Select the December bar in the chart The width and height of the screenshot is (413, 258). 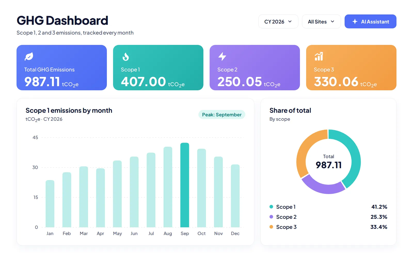pyautogui.click(x=235, y=196)
